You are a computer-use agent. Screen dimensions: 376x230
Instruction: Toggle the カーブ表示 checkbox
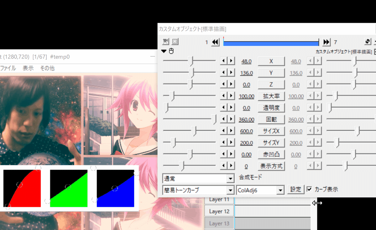tap(310, 189)
